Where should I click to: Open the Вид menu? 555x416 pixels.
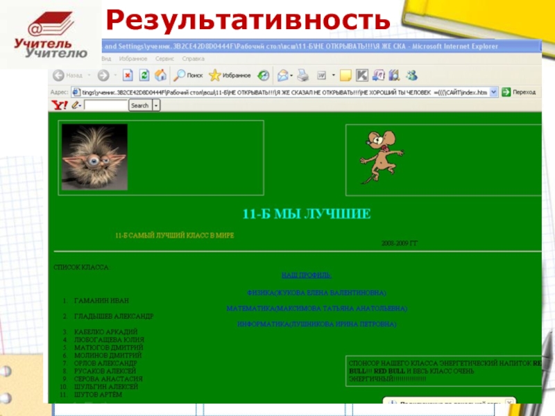click(x=106, y=59)
